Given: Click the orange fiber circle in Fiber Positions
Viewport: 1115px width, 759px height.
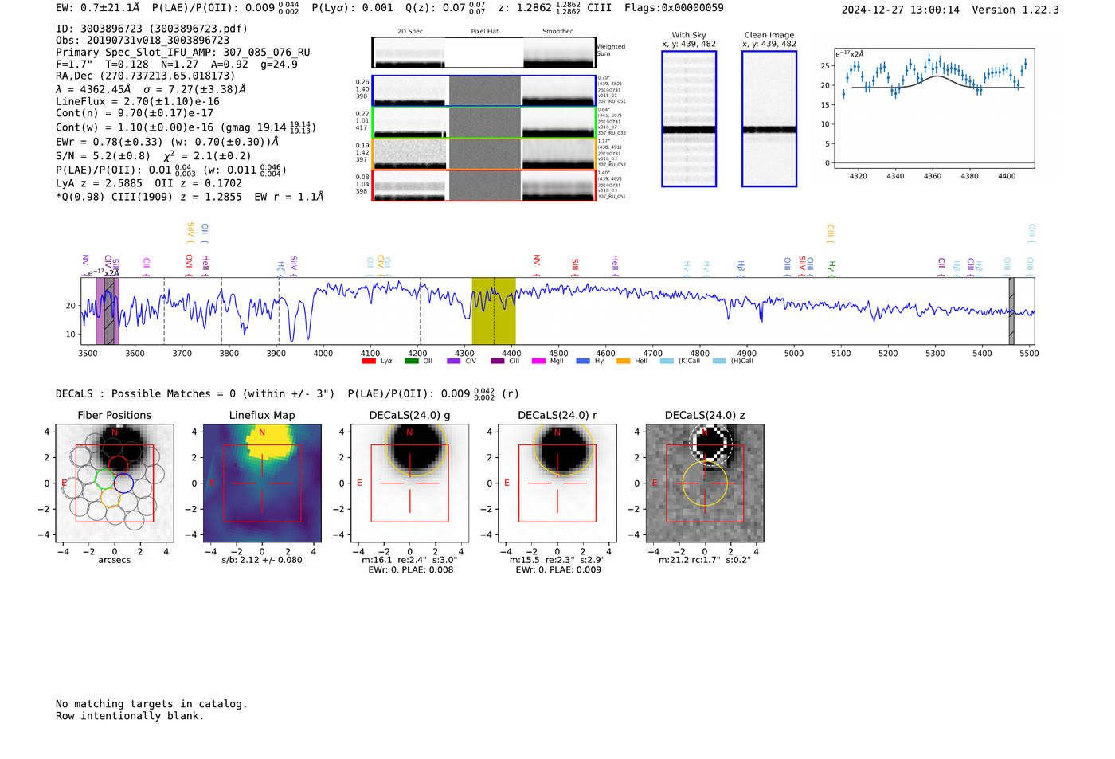Looking at the screenshot, I should [110, 499].
